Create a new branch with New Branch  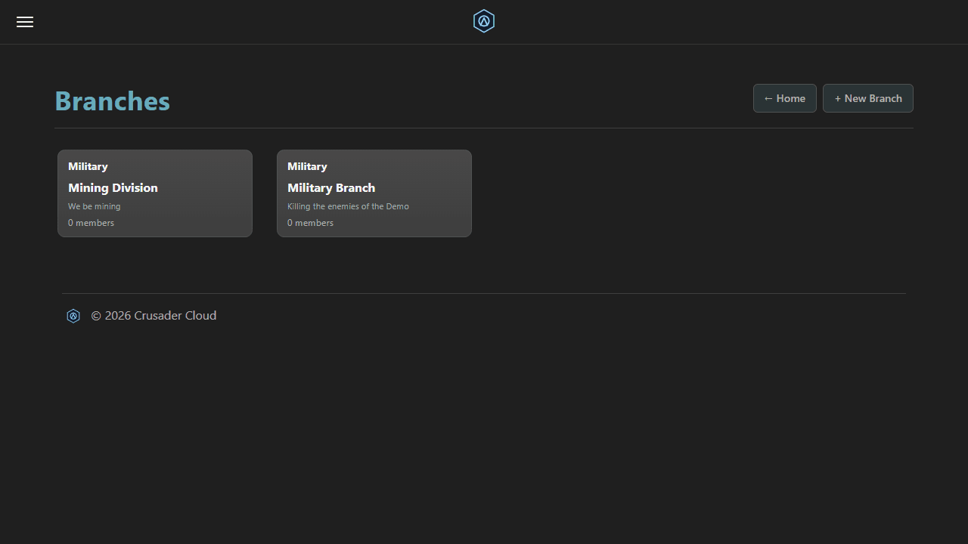[867, 98]
